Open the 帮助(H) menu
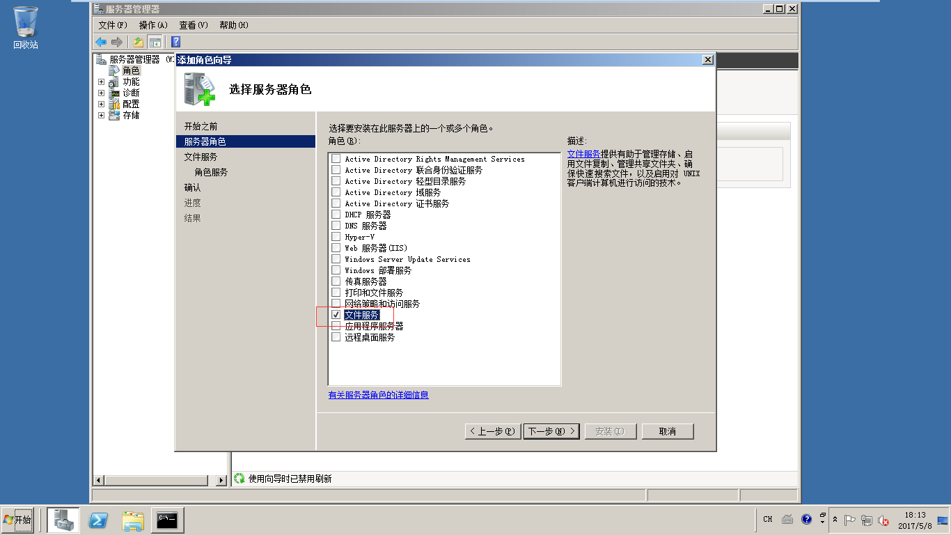The height and width of the screenshot is (535, 951). point(234,25)
